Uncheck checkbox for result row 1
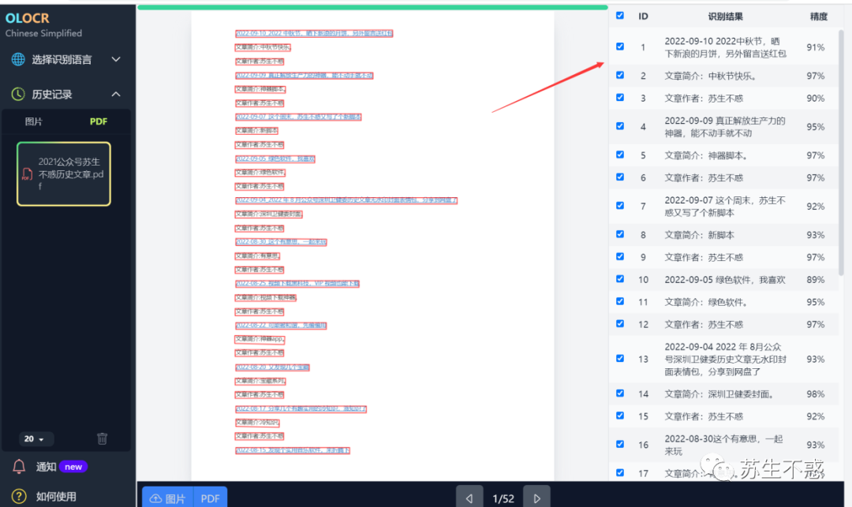 [x=620, y=47]
